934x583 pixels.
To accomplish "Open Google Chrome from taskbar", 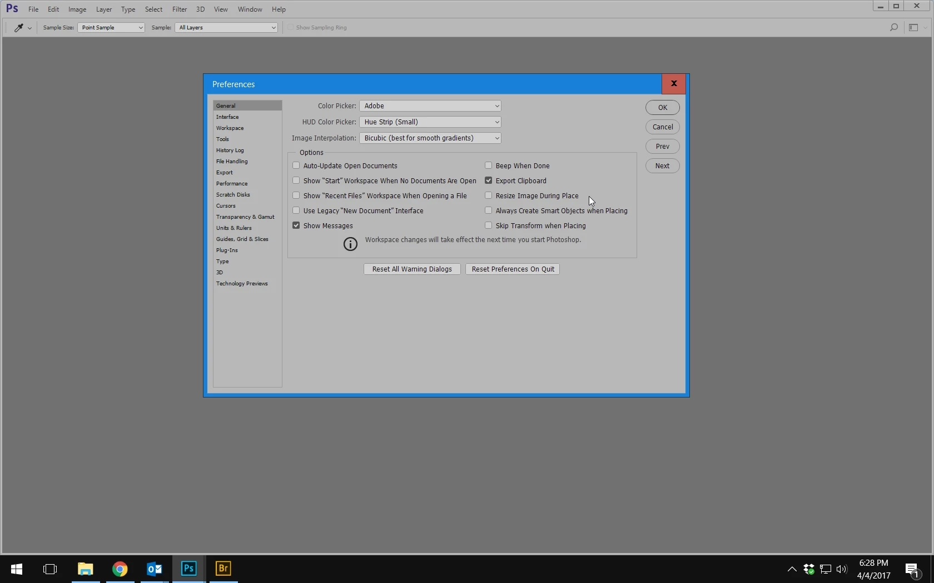I will coord(120,569).
